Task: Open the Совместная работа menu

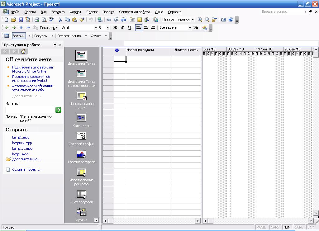Action: pos(135,12)
